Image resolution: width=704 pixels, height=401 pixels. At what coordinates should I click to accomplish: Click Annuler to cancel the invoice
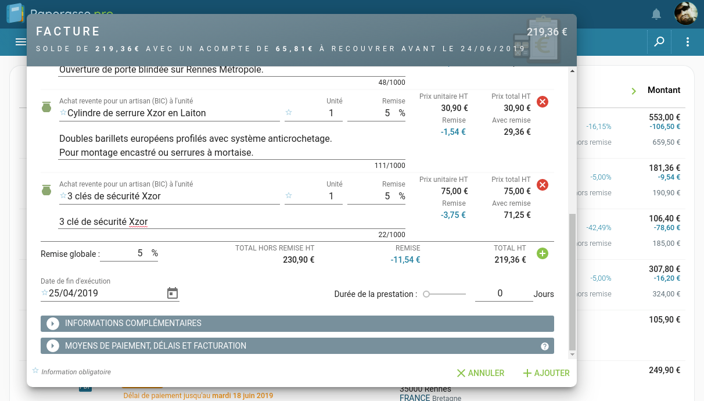480,373
